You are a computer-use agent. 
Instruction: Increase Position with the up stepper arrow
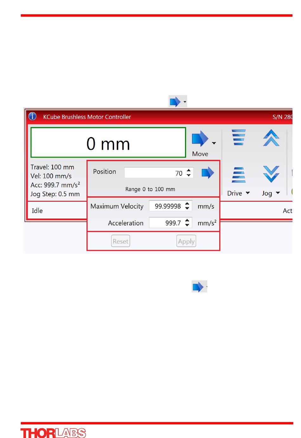click(x=189, y=170)
